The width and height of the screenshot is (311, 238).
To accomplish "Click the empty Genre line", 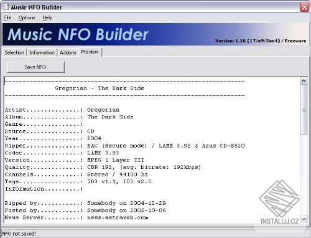I will point(44,124).
